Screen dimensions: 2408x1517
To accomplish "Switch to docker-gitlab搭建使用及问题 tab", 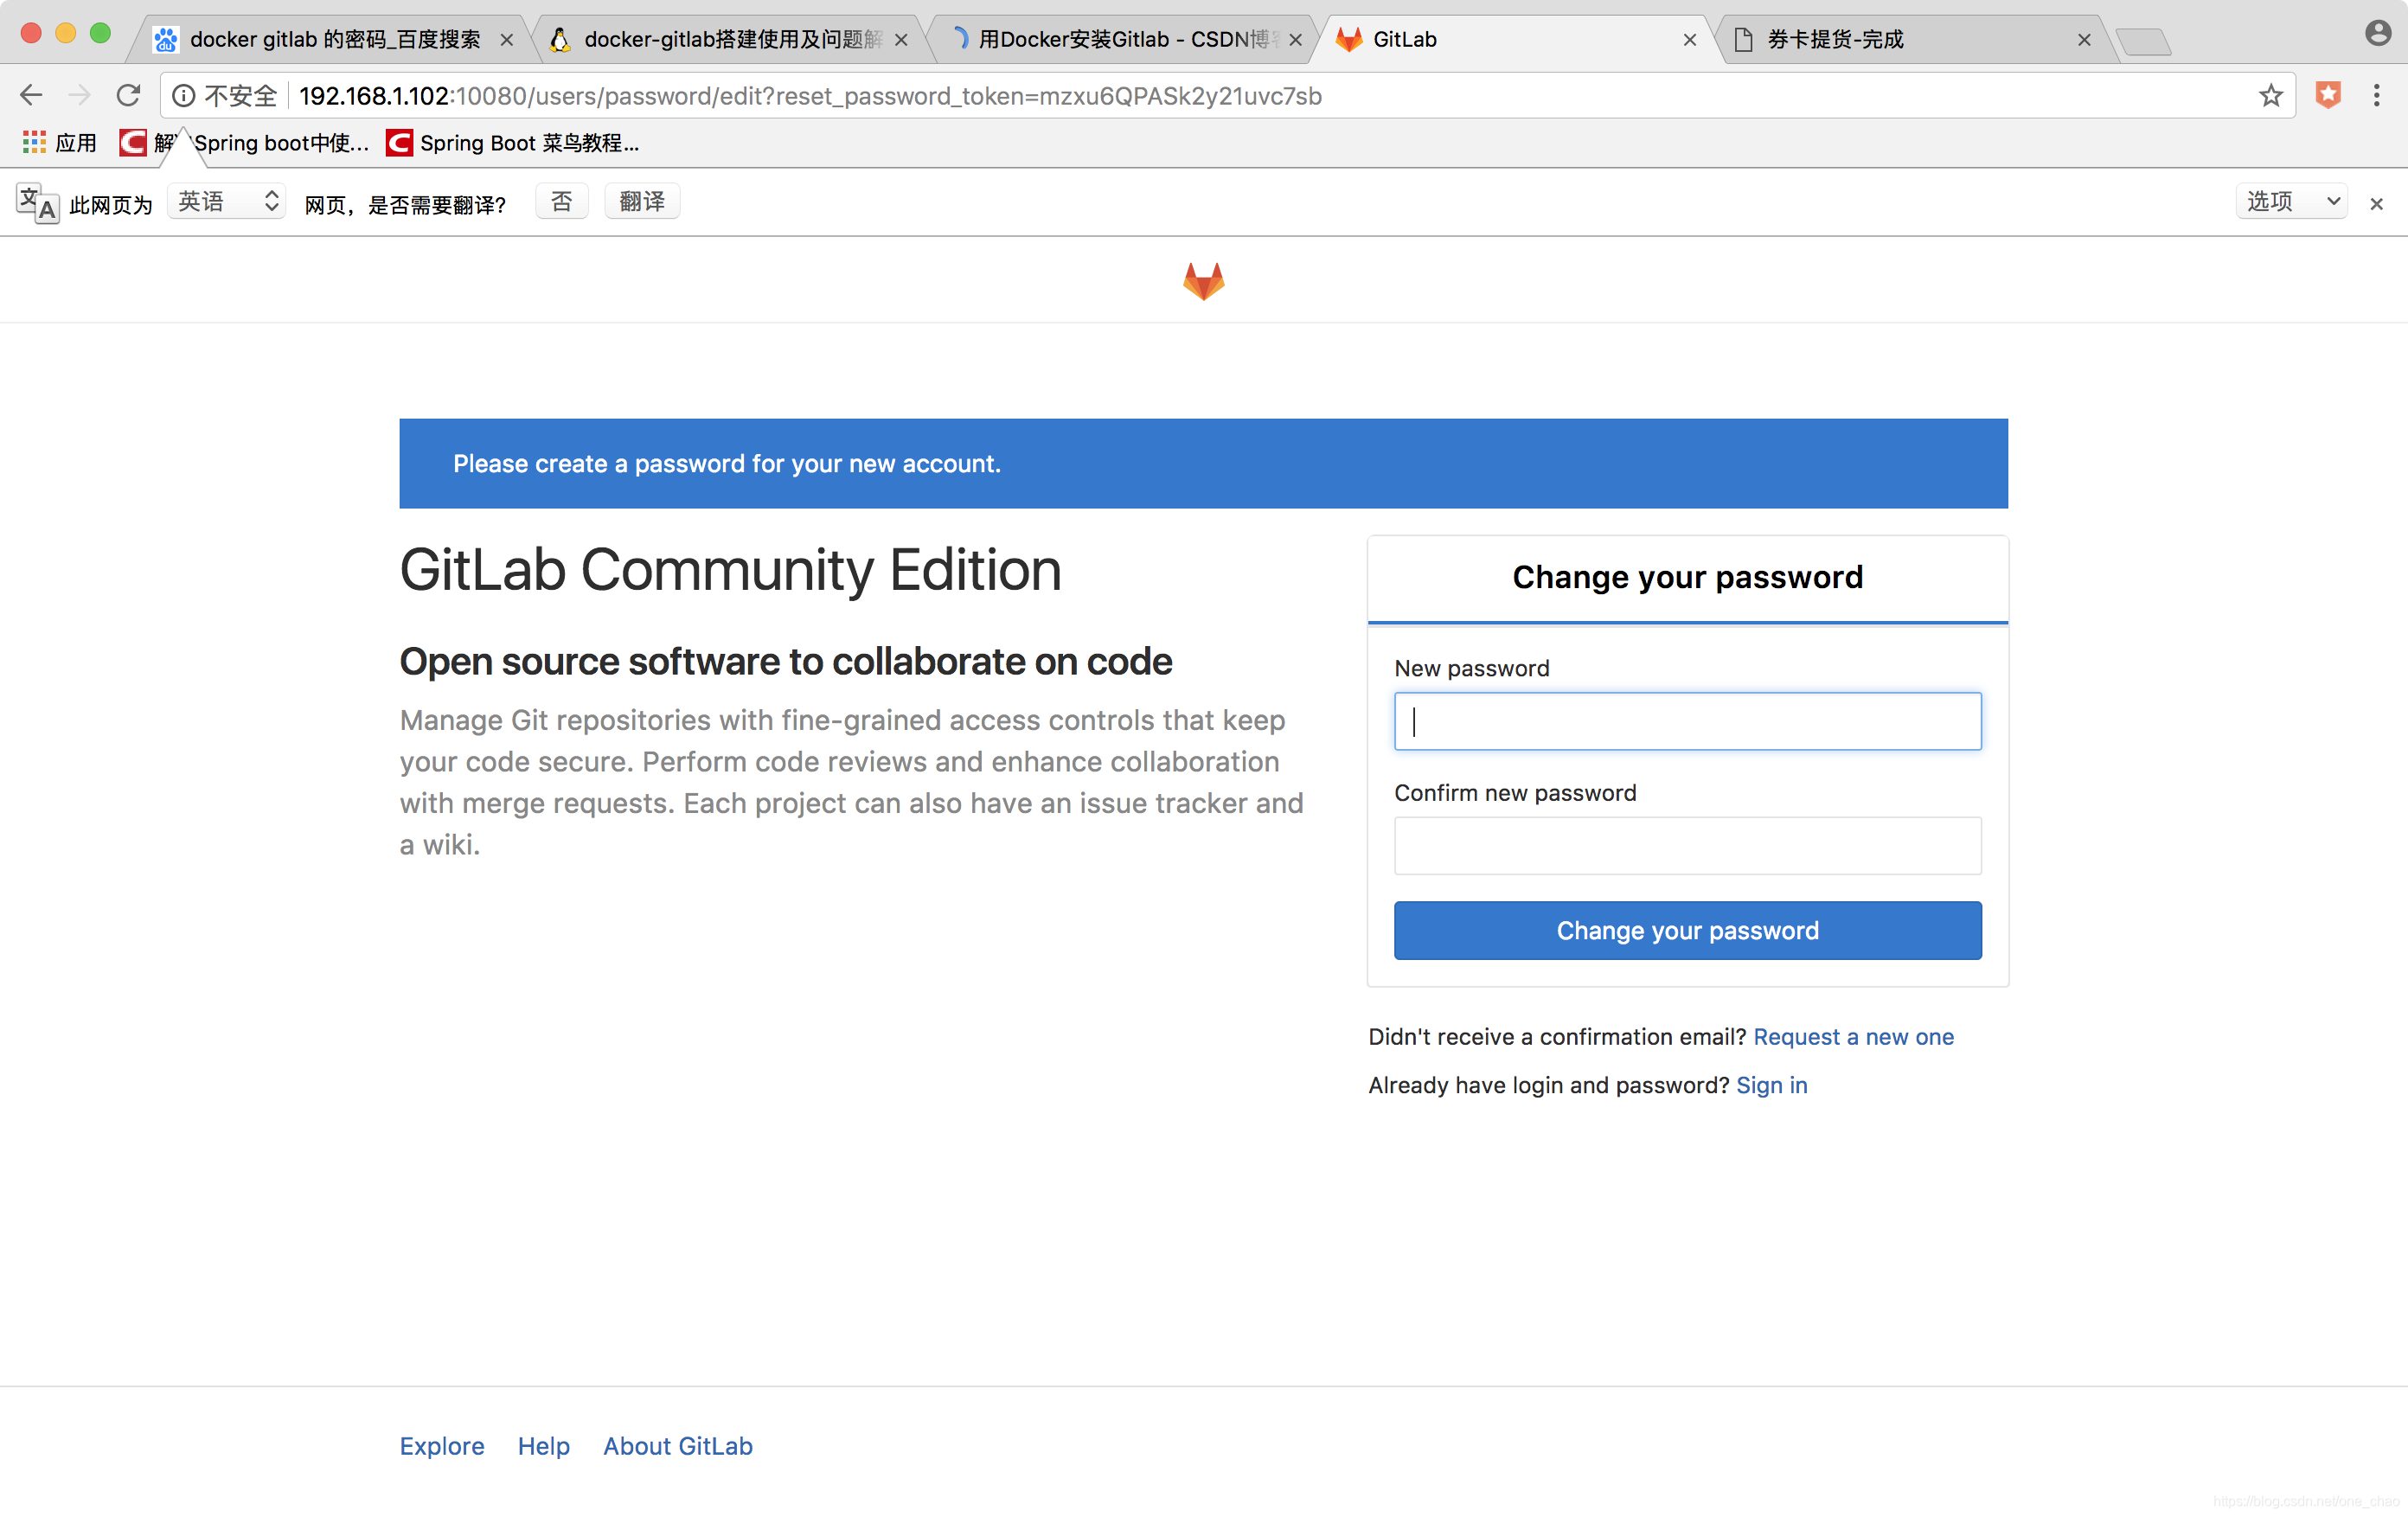I will 732,39.
